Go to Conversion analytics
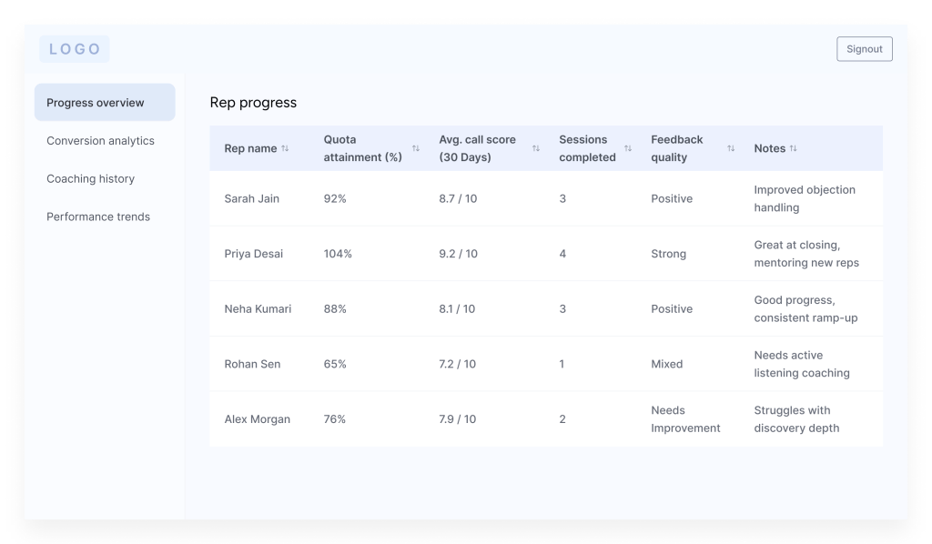Screen dimensions: 932x544 tap(100, 141)
